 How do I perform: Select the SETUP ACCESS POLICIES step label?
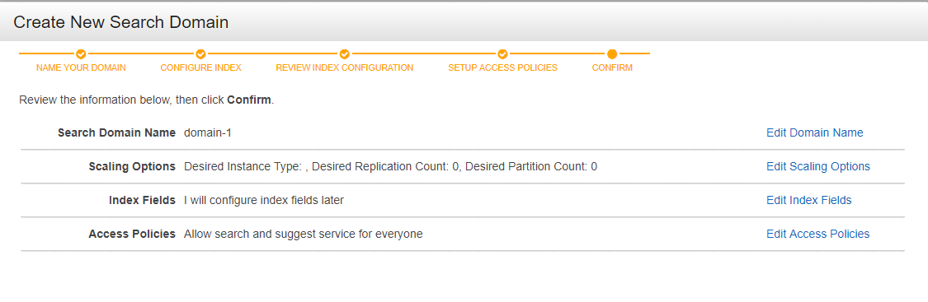502,67
